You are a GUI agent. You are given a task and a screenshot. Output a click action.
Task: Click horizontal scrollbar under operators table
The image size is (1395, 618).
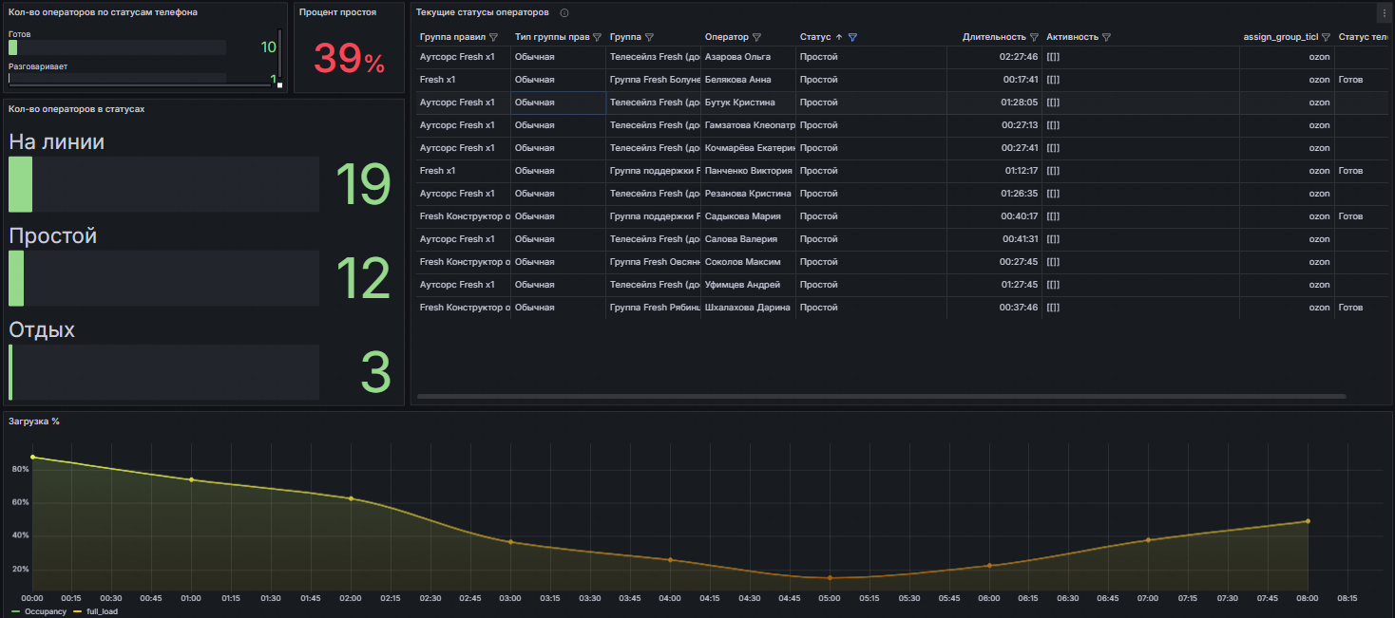(x=881, y=396)
